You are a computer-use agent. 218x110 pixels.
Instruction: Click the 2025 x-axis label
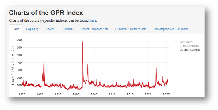click(166, 94)
